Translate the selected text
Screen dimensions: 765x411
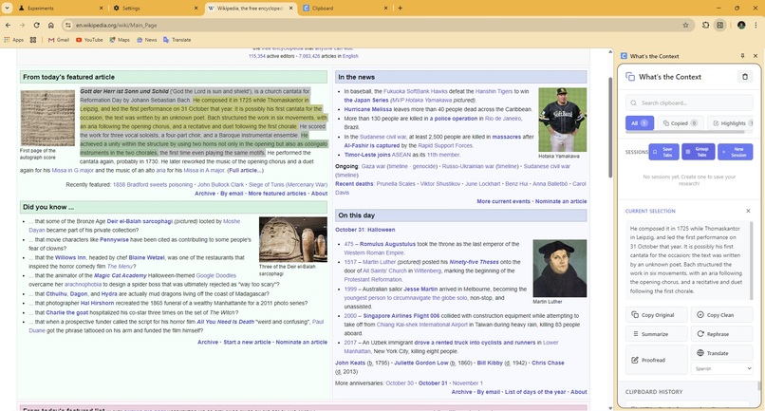pyautogui.click(x=721, y=353)
